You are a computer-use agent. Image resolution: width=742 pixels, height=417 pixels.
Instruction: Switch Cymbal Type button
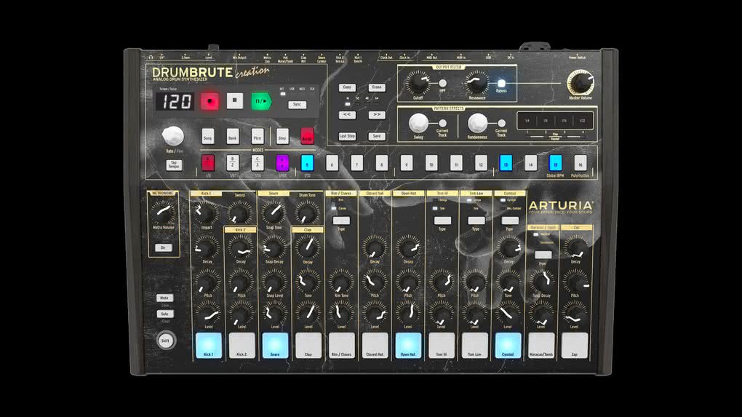[x=510, y=221]
